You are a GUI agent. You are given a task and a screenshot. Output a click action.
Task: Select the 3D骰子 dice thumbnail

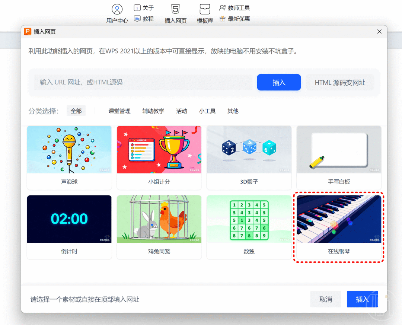pyautogui.click(x=249, y=150)
